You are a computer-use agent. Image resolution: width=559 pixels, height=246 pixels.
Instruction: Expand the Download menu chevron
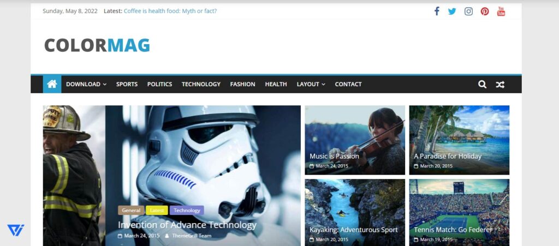coord(105,85)
